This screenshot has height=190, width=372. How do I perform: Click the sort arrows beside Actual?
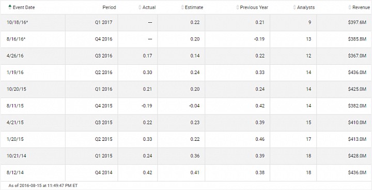(139, 7)
